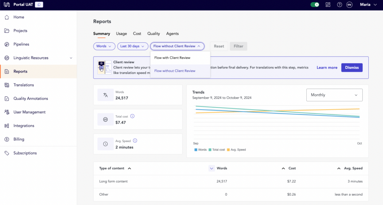This screenshot has width=383, height=205.
Task: Switch to the Usage tab
Action: coord(122,34)
